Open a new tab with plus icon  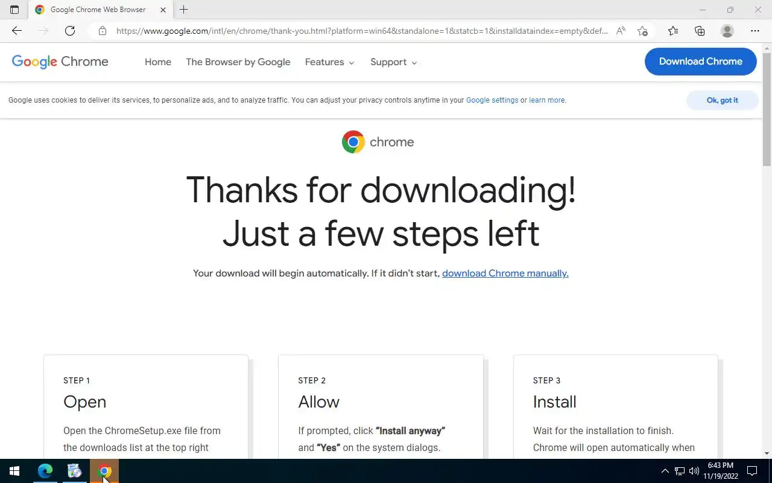(184, 10)
